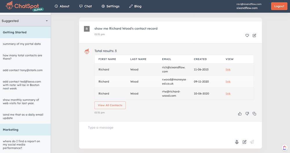Viewport: 290px width, 153px height.
Task: Click the compose edit icon near send
Action: [x=244, y=142]
